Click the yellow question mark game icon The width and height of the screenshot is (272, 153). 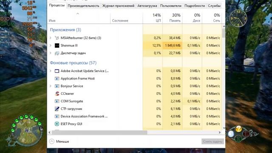coord(239,129)
